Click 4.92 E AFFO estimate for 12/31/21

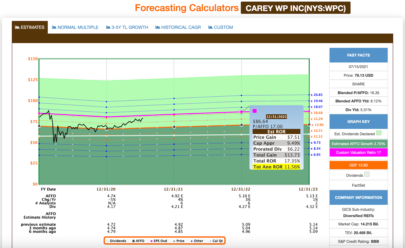tap(177, 196)
